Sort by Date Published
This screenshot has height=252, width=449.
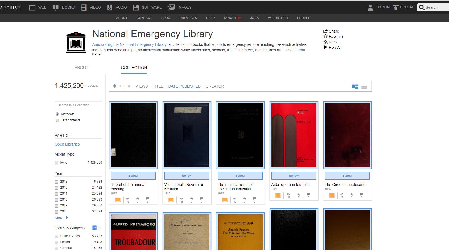184,86
